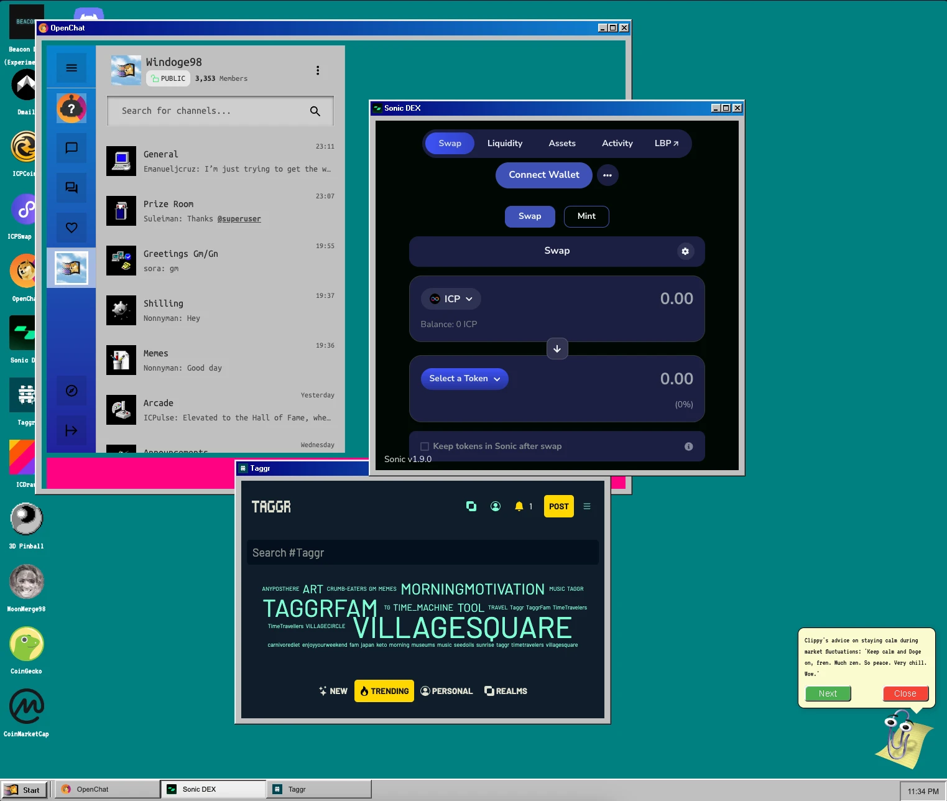The width and height of the screenshot is (947, 801).
Task: Open the Windoge98 three-dot options menu
Action: pyautogui.click(x=318, y=70)
